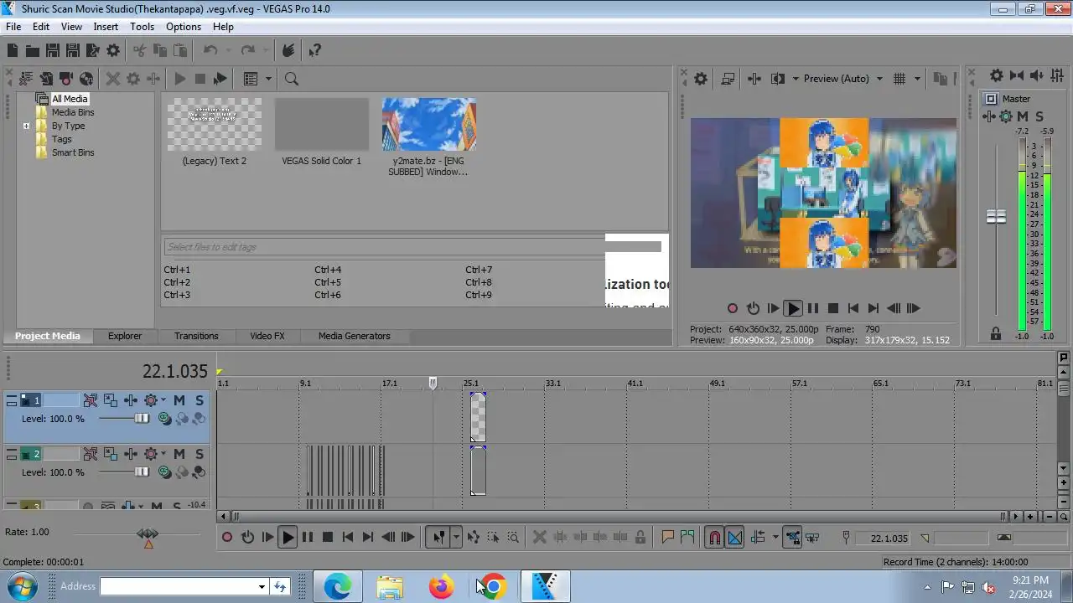Click the Master volume fader
The height and width of the screenshot is (603, 1073).
996,217
